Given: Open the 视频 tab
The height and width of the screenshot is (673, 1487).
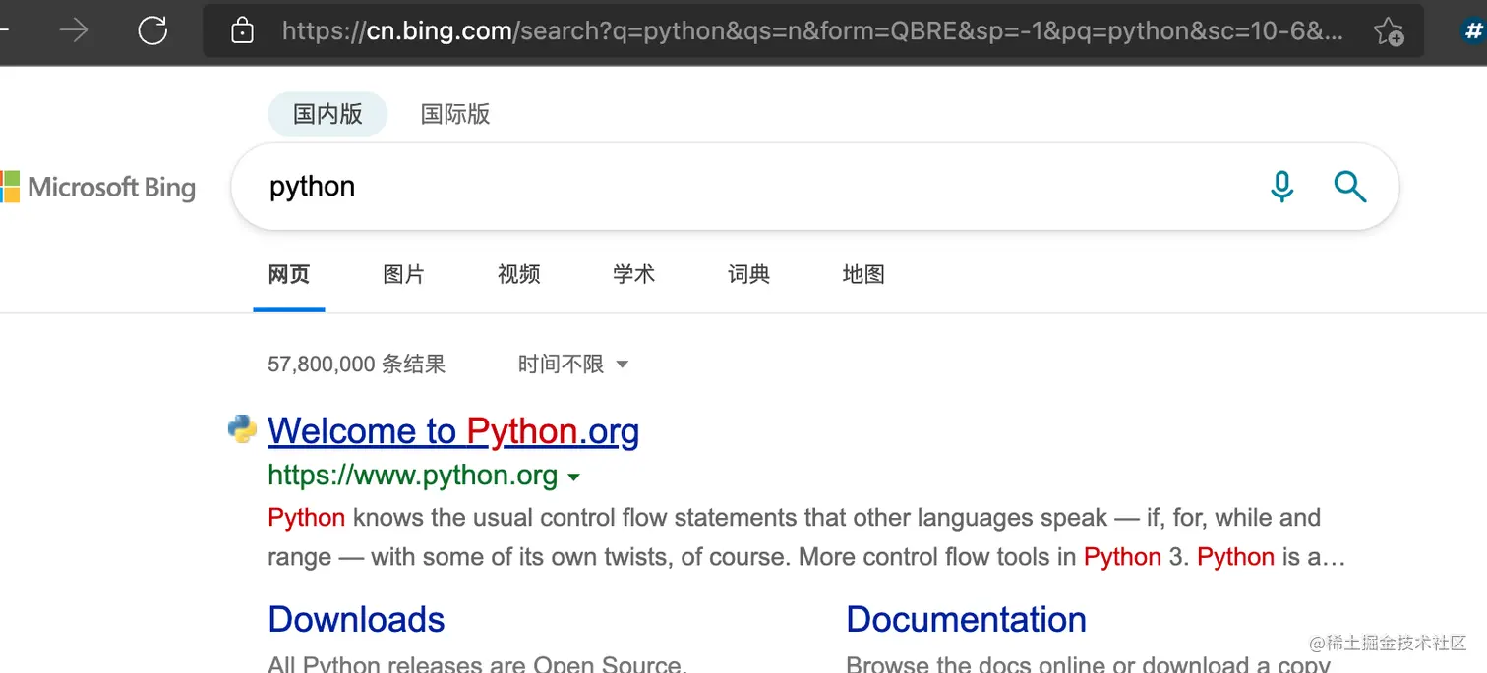Looking at the screenshot, I should click(519, 274).
